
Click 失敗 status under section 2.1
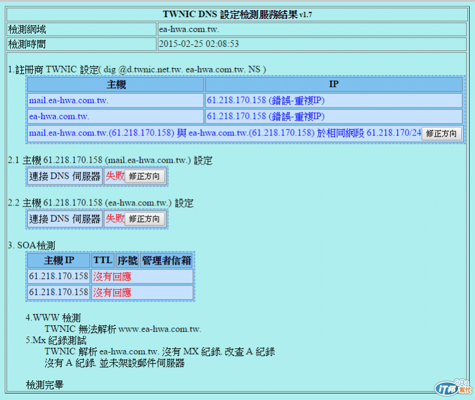[115, 176]
